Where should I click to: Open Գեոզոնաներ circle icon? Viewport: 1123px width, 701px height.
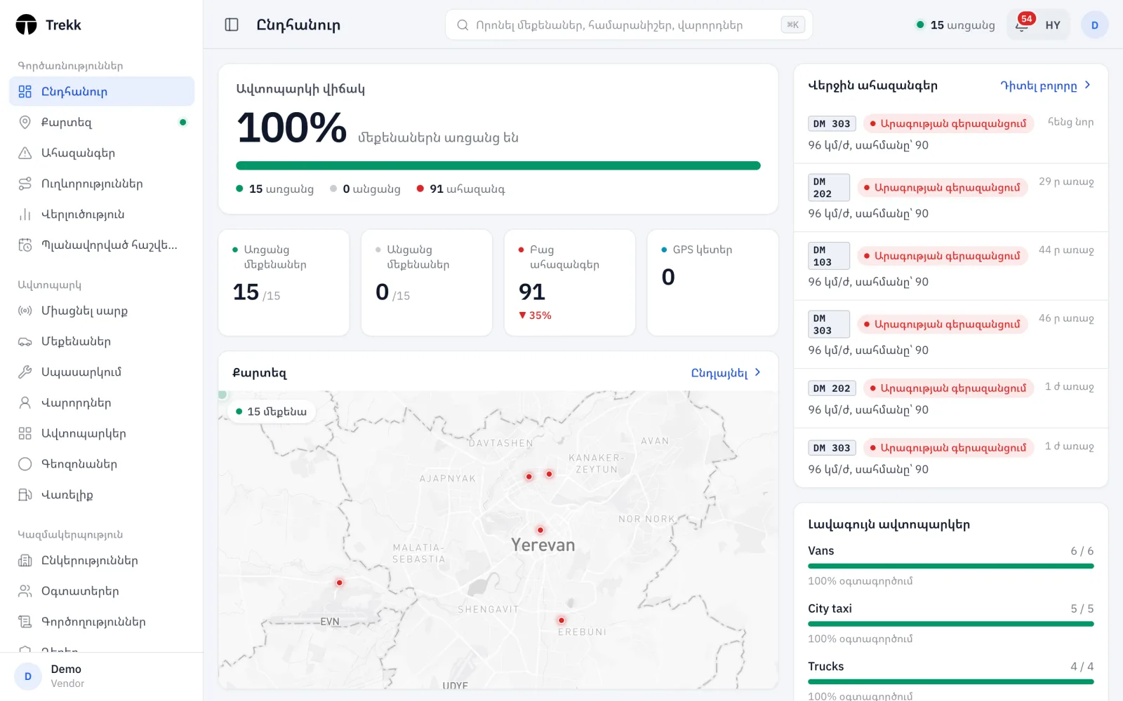tap(25, 464)
